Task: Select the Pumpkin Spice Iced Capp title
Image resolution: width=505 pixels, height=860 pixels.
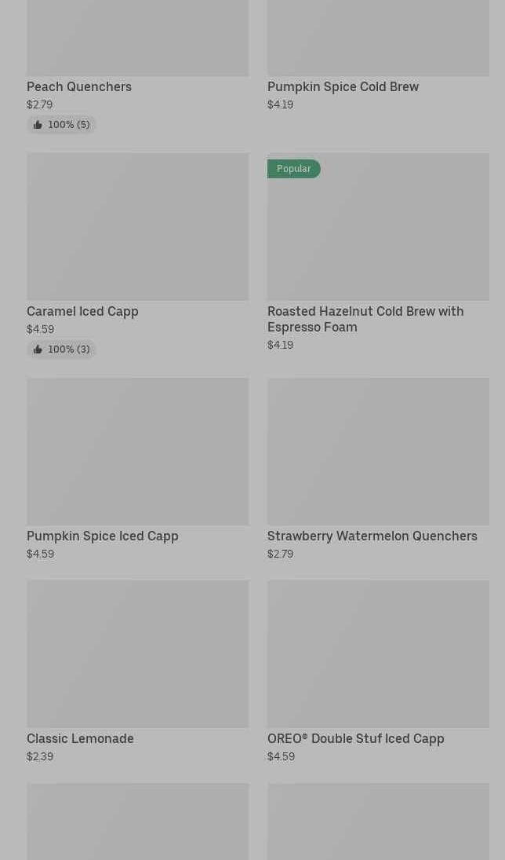Action: coord(103,536)
